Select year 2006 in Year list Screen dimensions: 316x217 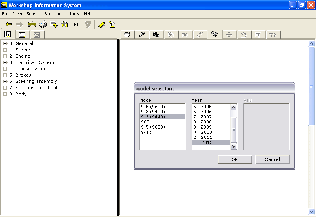(x=211, y=112)
